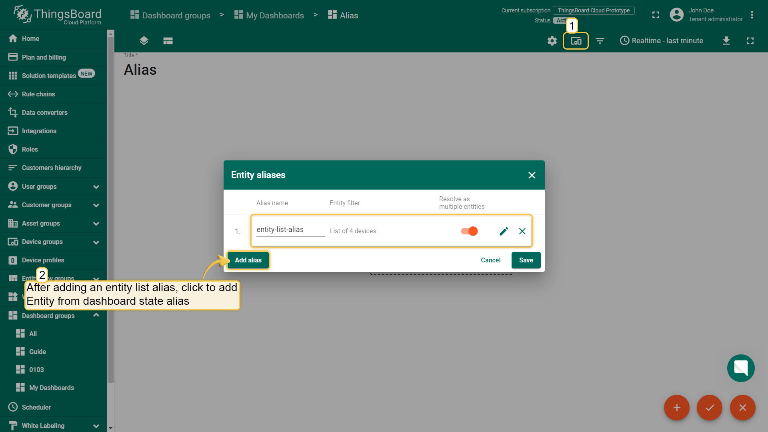Open Plan and billing
This screenshot has height=432, width=768.
tap(54, 57)
